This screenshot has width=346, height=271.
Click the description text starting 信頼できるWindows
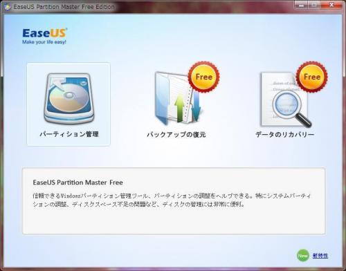pyautogui.click(x=172, y=200)
